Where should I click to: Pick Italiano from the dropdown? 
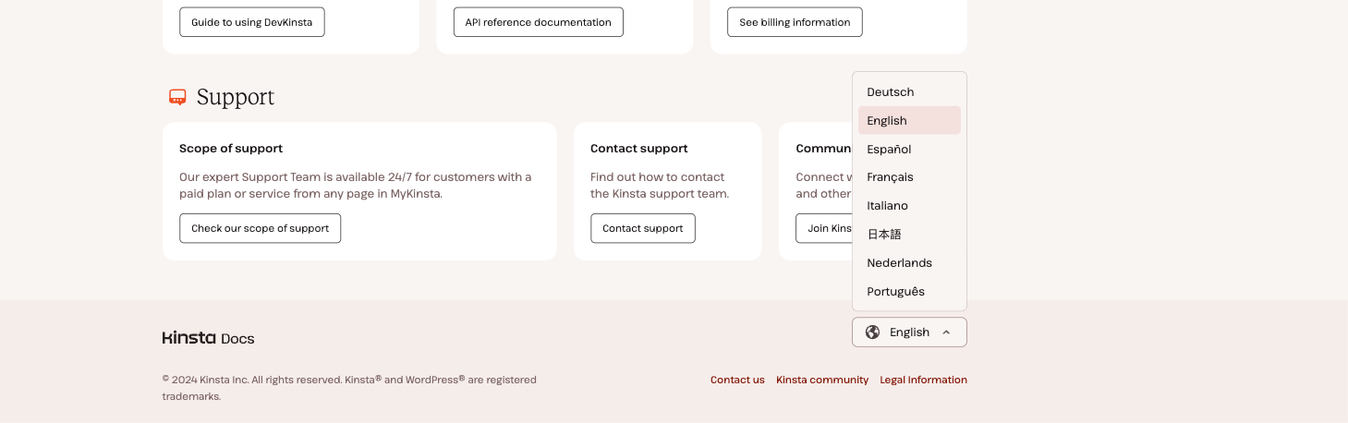coord(887,206)
